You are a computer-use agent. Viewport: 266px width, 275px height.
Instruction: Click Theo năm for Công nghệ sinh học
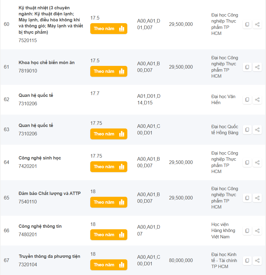click(x=109, y=167)
